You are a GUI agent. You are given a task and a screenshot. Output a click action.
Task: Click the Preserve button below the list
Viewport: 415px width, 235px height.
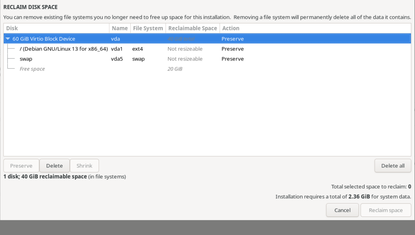pyautogui.click(x=21, y=166)
